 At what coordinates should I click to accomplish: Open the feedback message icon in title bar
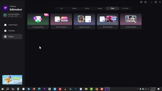coord(141,2)
